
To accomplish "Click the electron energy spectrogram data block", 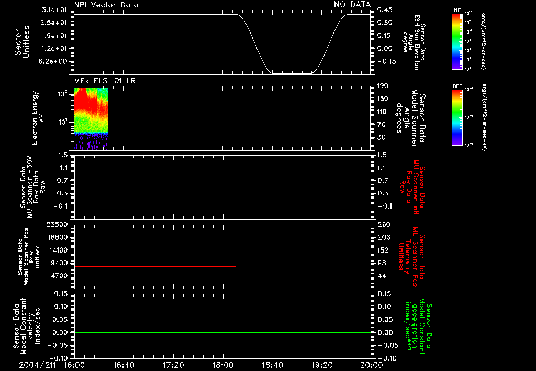I will pyautogui.click(x=91, y=119).
